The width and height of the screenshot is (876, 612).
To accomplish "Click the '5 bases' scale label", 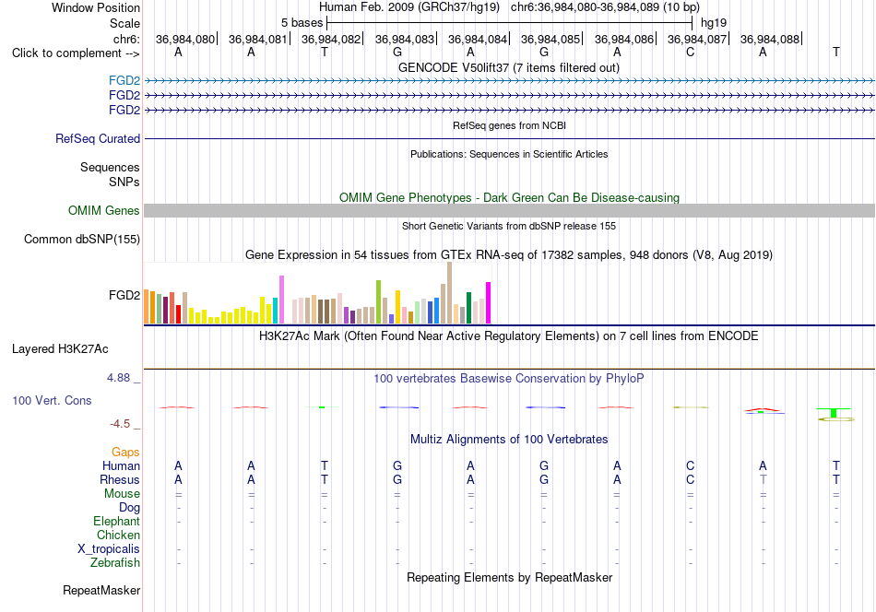I will click(302, 23).
